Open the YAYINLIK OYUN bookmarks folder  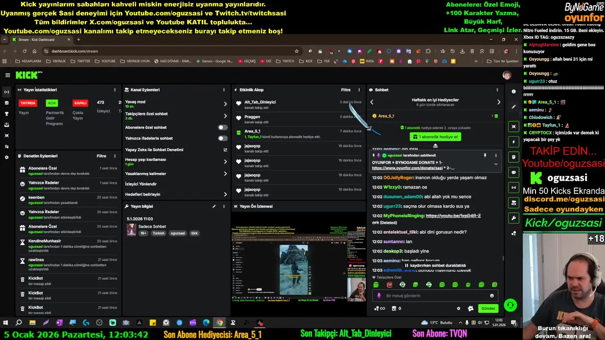135,61
